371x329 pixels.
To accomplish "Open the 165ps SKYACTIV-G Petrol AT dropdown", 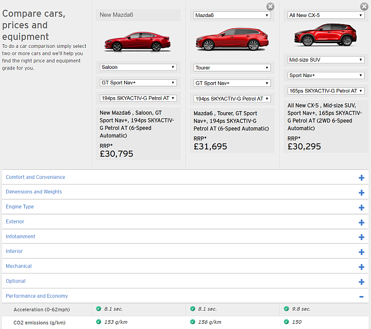I will (326, 91).
